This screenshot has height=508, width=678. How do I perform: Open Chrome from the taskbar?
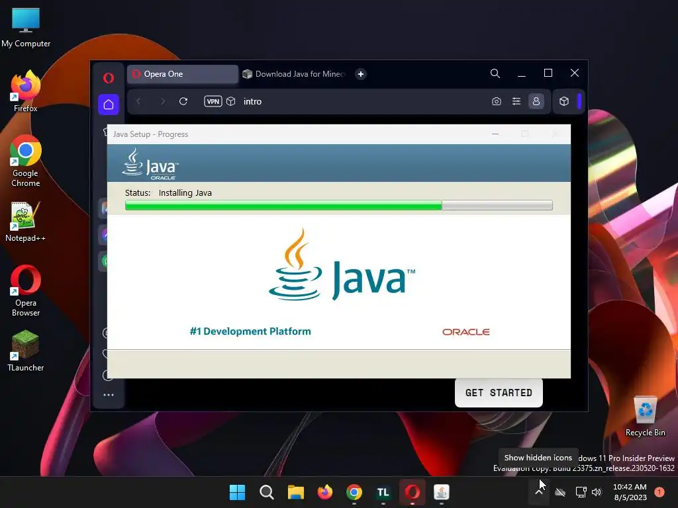click(354, 492)
